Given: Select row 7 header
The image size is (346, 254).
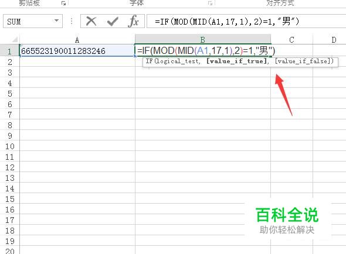Looking at the screenshot, I should point(10,115).
